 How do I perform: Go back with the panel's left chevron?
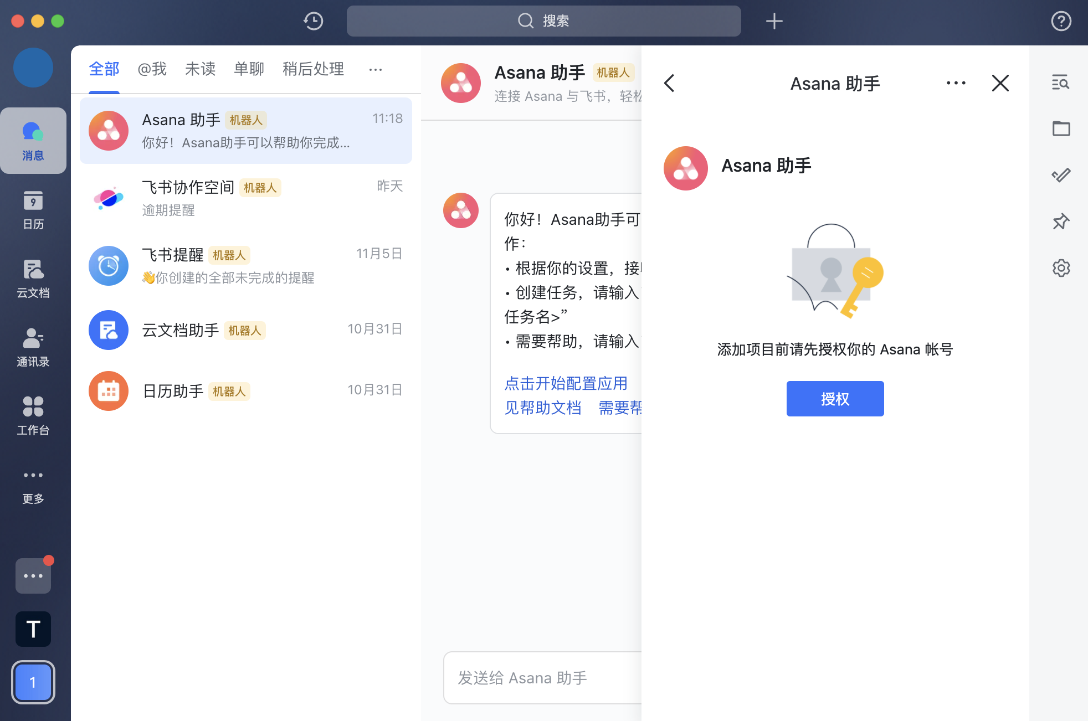click(669, 83)
